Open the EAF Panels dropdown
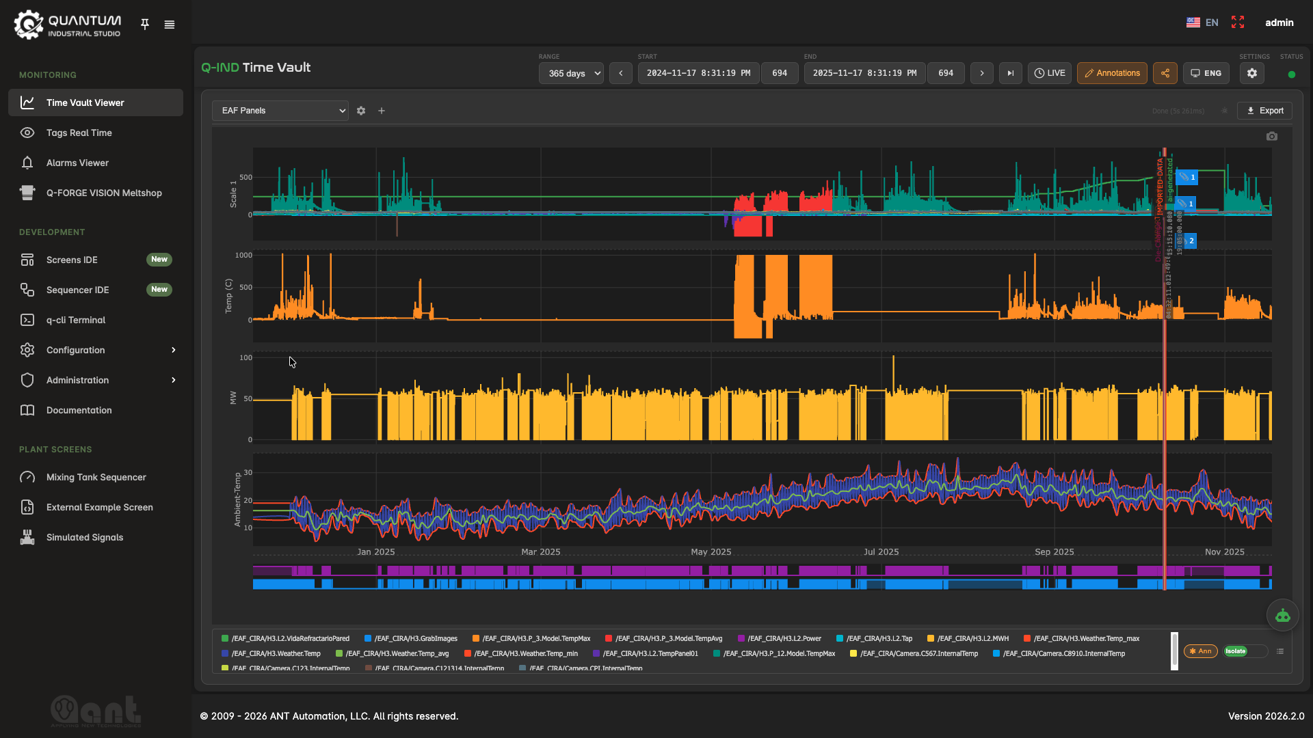1313x738 pixels. [280, 111]
